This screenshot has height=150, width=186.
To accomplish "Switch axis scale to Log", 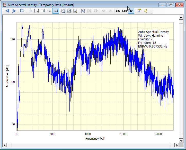I will coord(124,11).
